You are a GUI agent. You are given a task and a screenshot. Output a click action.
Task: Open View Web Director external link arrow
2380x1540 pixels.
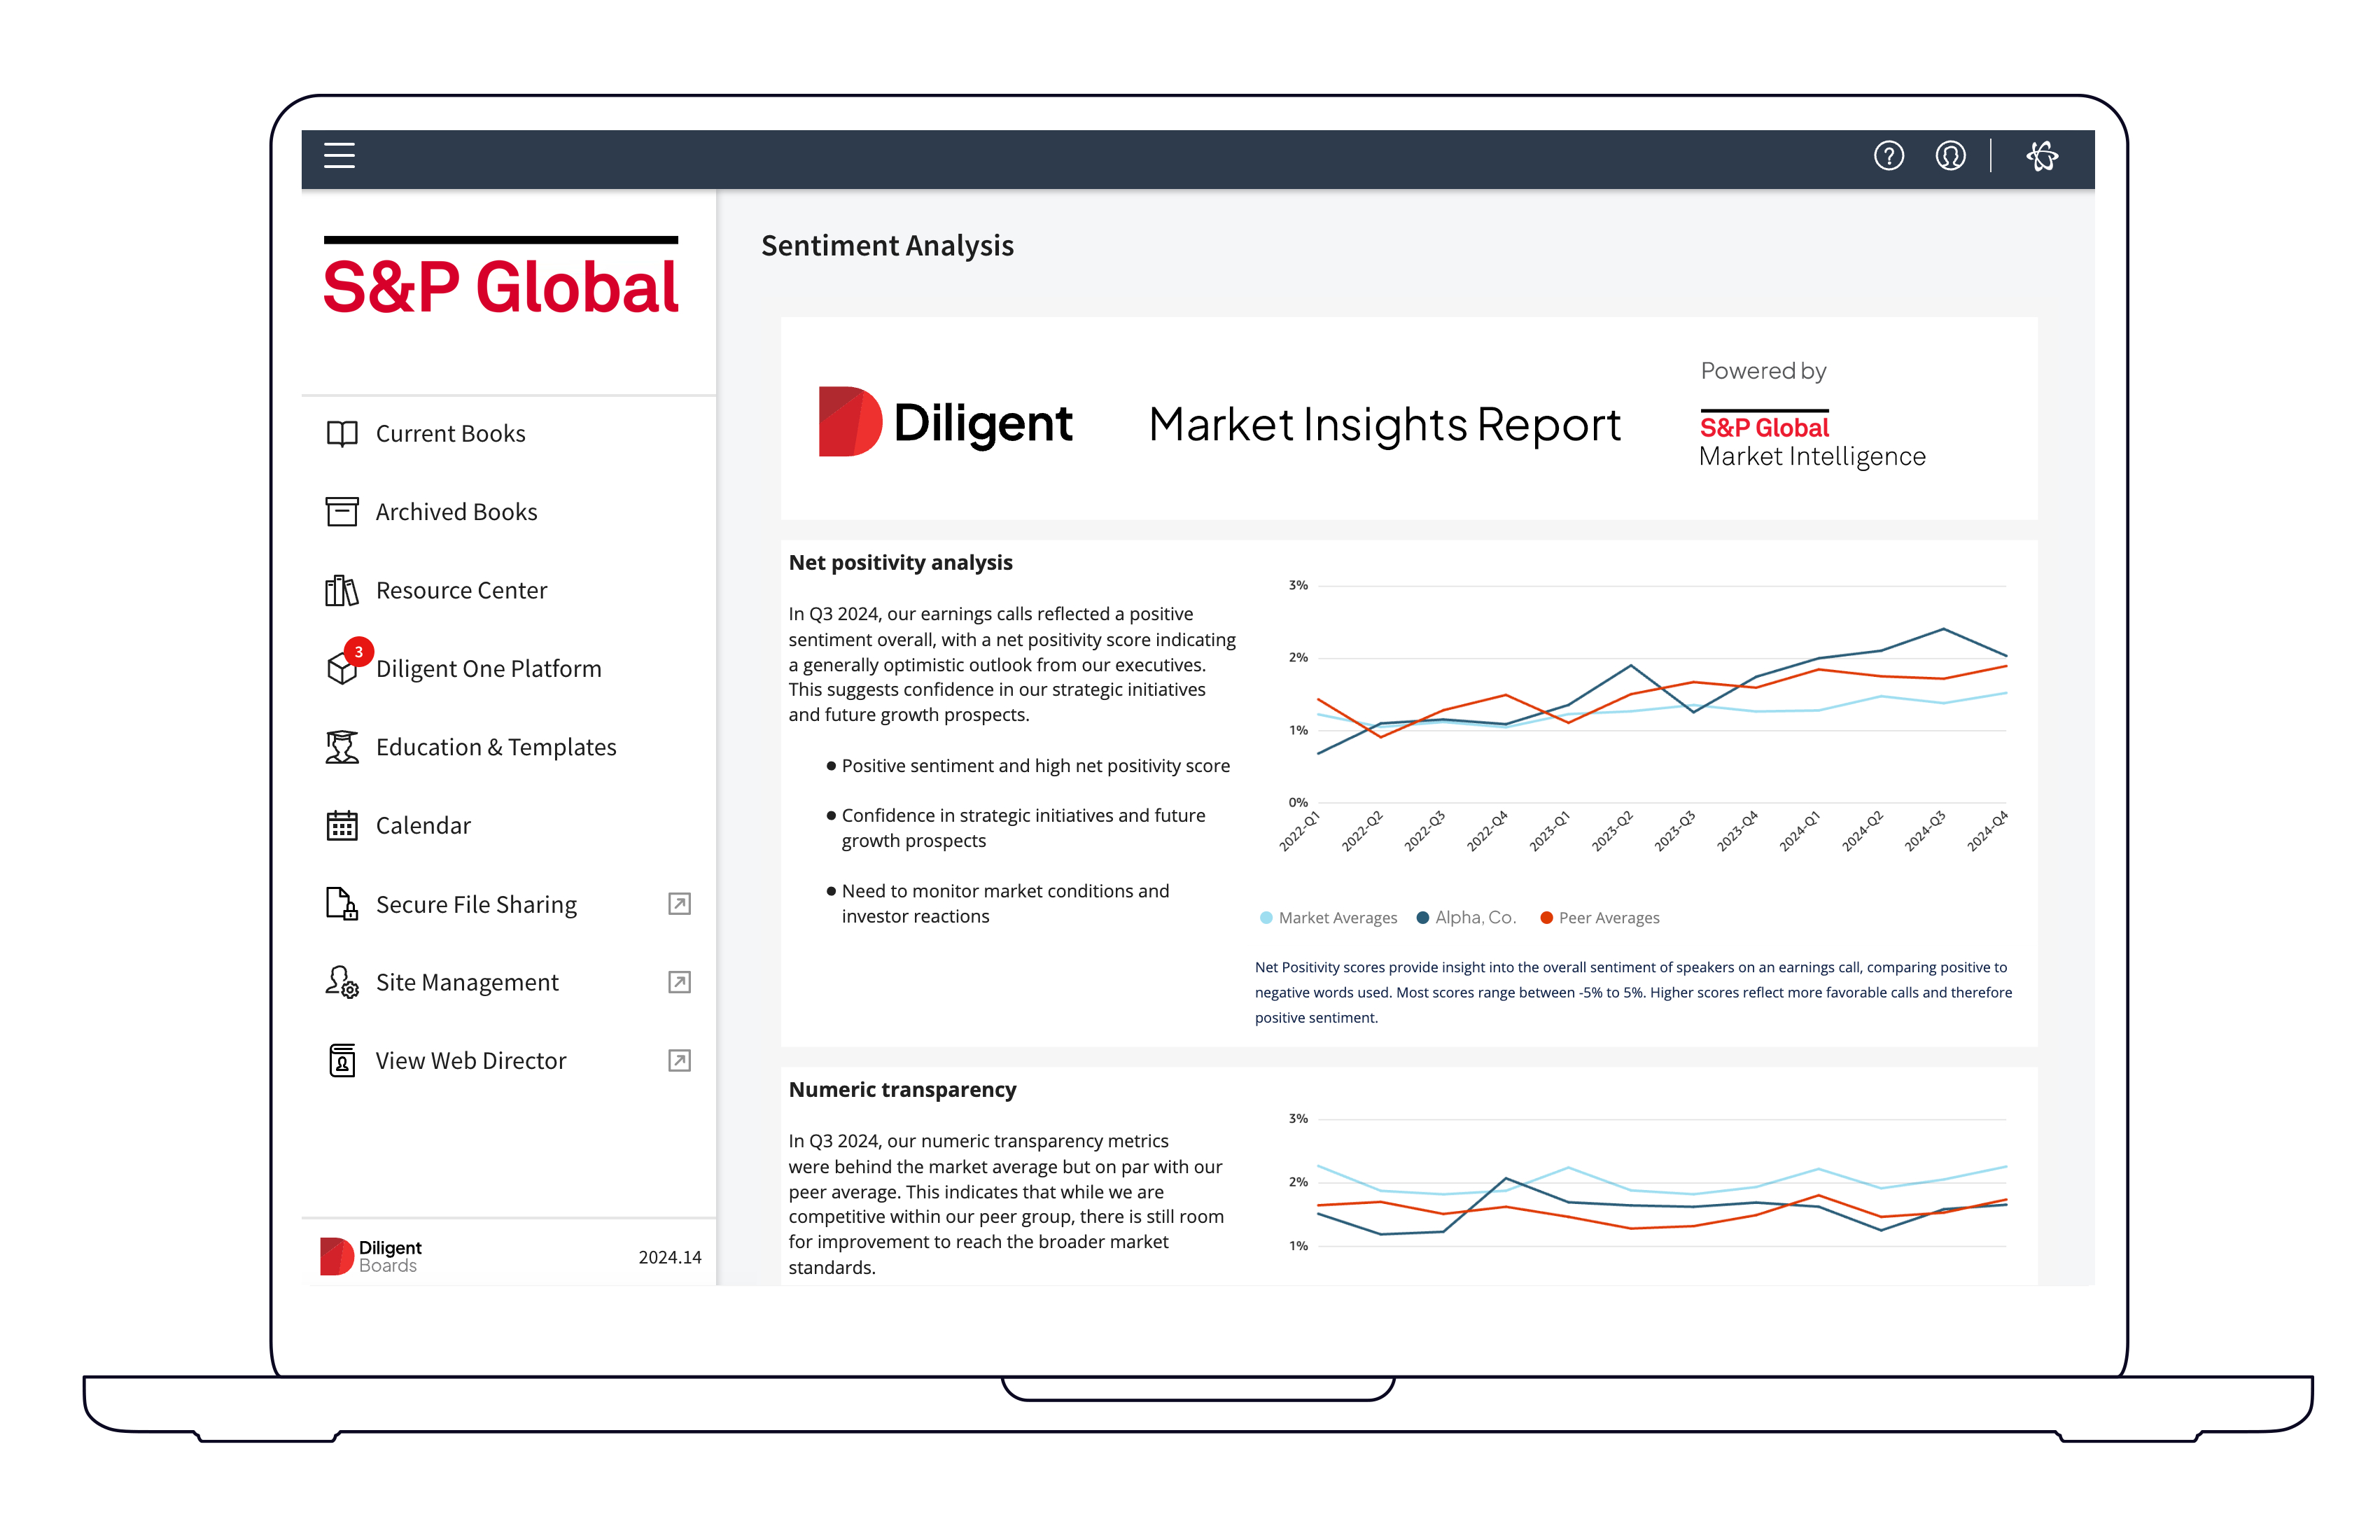pos(679,1061)
